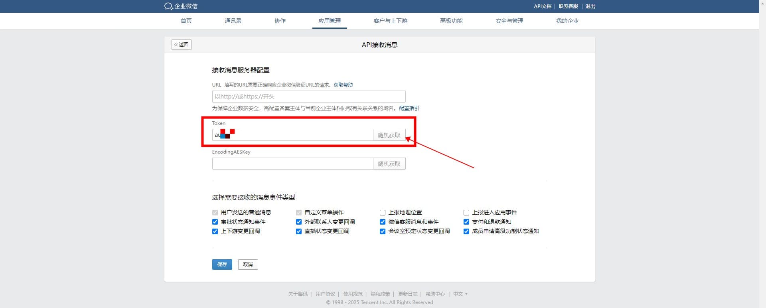Open the 我的企业 tab
Viewport: 766px width, 308px height.
567,21
